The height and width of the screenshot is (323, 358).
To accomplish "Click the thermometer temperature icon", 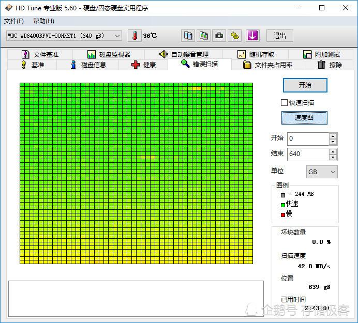I will click(x=135, y=36).
